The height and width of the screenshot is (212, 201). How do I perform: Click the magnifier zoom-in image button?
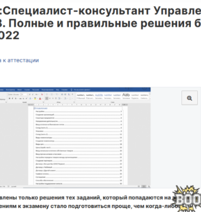pos(190,98)
